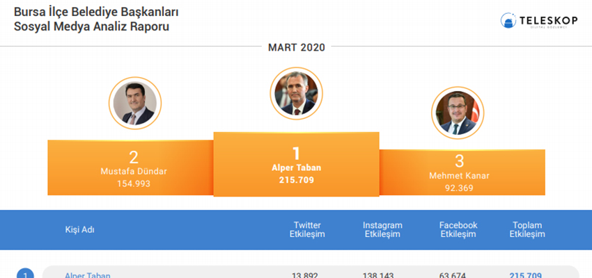Click the first place podium number 1

pyautogui.click(x=297, y=154)
